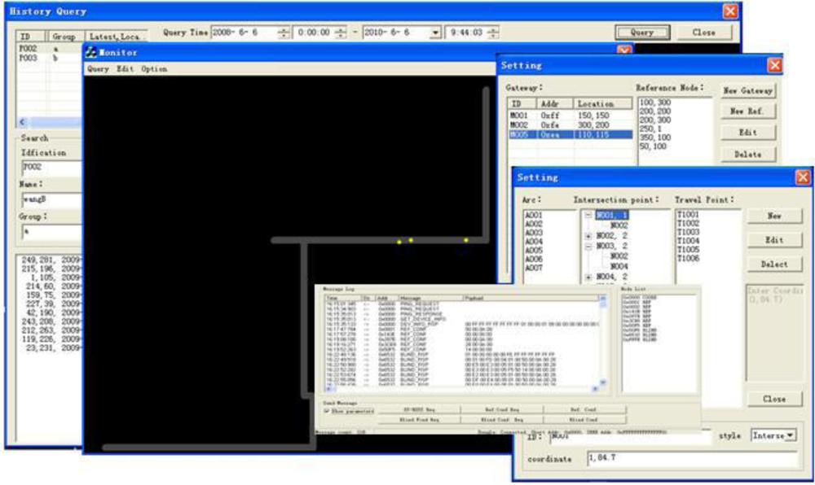This screenshot has height=485, width=815.
Task: Open the style combo box
Action: (x=788, y=435)
